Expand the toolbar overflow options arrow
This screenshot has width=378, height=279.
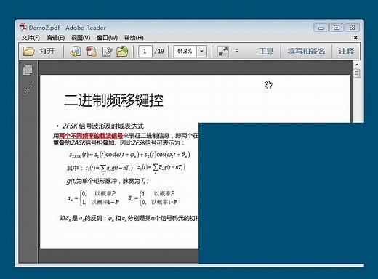coord(237,51)
